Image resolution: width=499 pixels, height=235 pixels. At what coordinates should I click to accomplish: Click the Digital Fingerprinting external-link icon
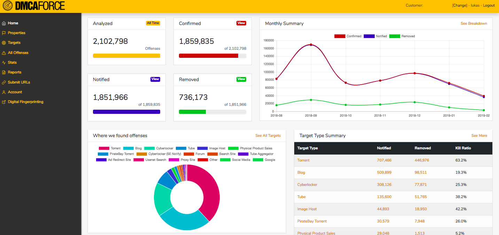(4, 102)
